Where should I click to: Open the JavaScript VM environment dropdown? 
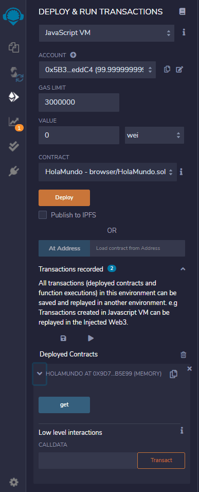(x=106, y=33)
